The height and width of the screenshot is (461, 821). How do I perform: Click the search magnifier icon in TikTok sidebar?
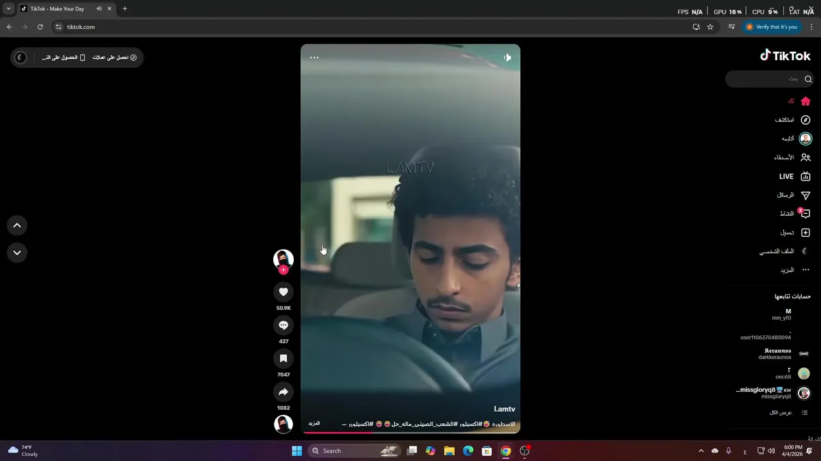pos(808,79)
